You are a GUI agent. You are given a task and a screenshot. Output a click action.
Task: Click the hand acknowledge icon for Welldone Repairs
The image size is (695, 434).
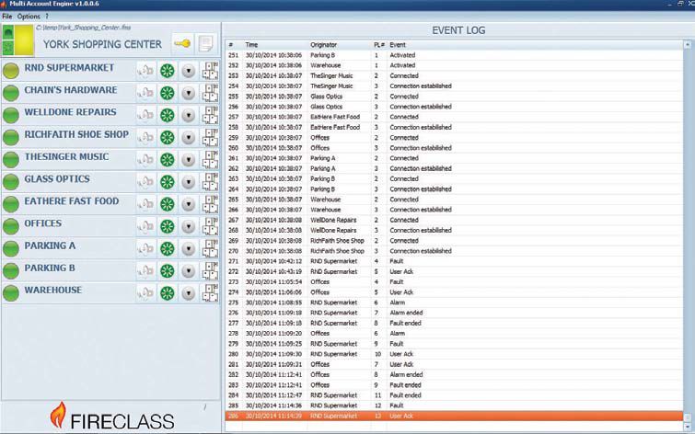[x=146, y=115]
